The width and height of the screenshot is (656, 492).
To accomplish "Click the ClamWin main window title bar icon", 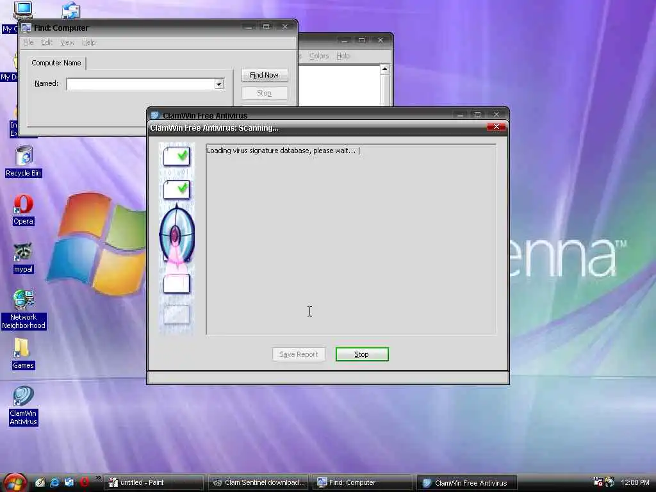I will tap(155, 115).
